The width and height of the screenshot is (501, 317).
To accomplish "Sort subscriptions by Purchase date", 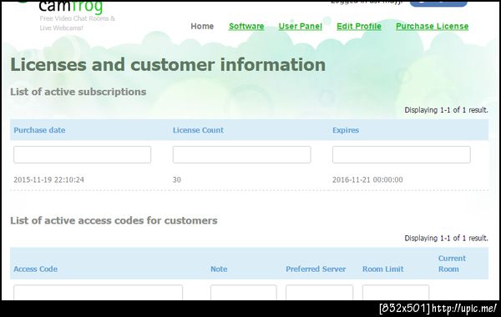I will [x=39, y=130].
